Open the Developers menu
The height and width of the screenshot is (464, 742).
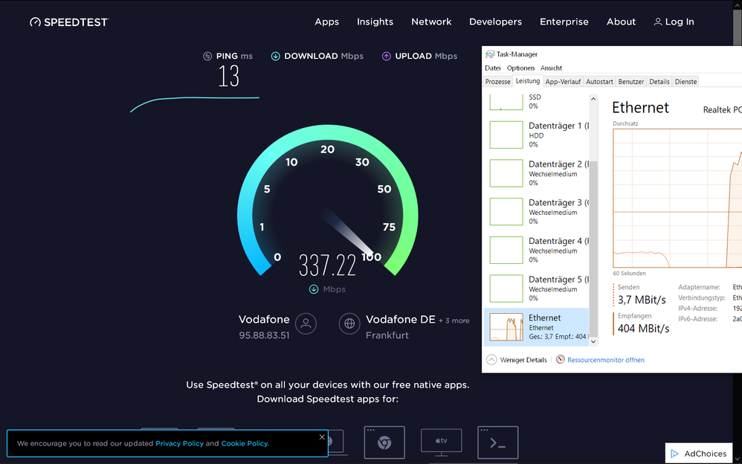pyautogui.click(x=495, y=22)
